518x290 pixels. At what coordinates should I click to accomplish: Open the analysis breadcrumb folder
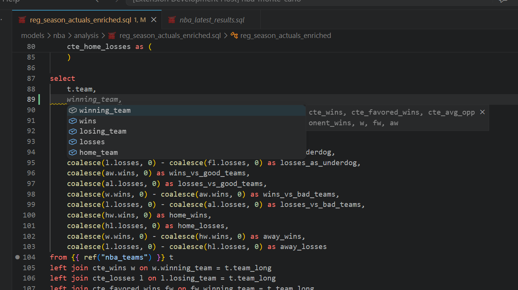pos(86,36)
